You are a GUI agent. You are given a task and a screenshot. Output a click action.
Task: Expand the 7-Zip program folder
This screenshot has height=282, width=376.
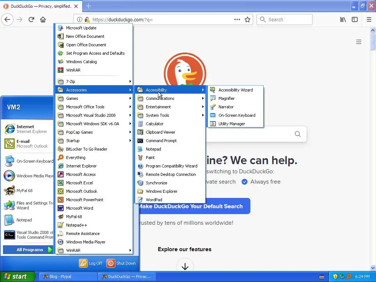click(94, 82)
